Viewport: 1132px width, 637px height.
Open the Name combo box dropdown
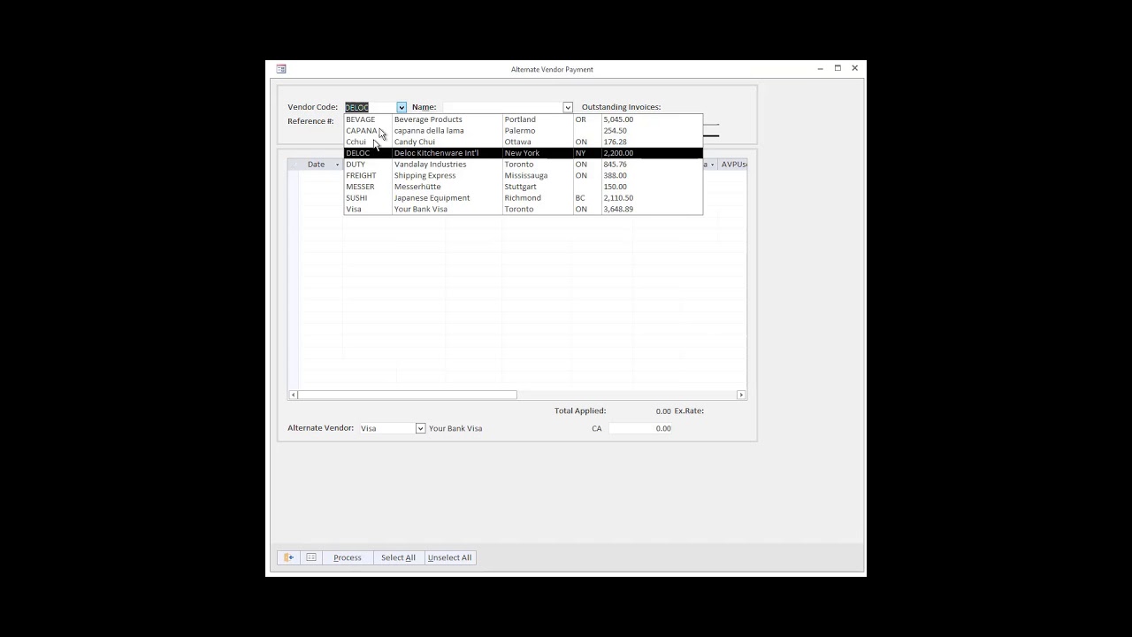pyautogui.click(x=568, y=107)
